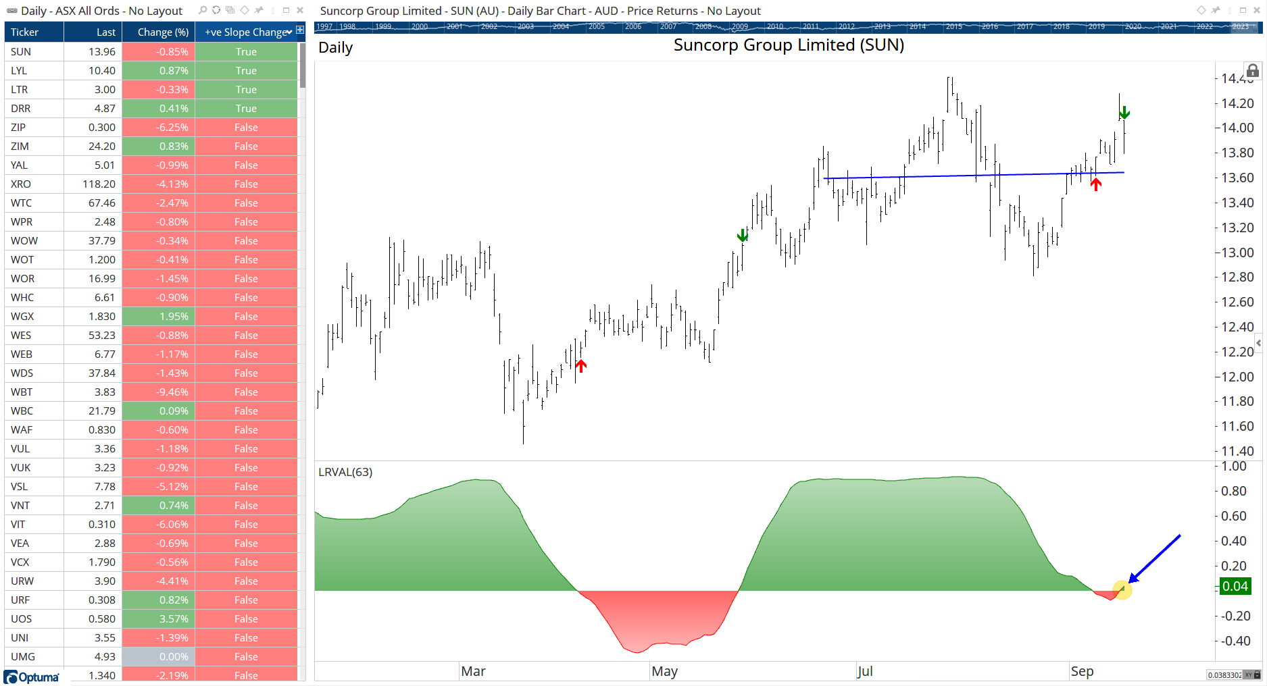
Task: Click the Optuma logo
Action: (32, 677)
